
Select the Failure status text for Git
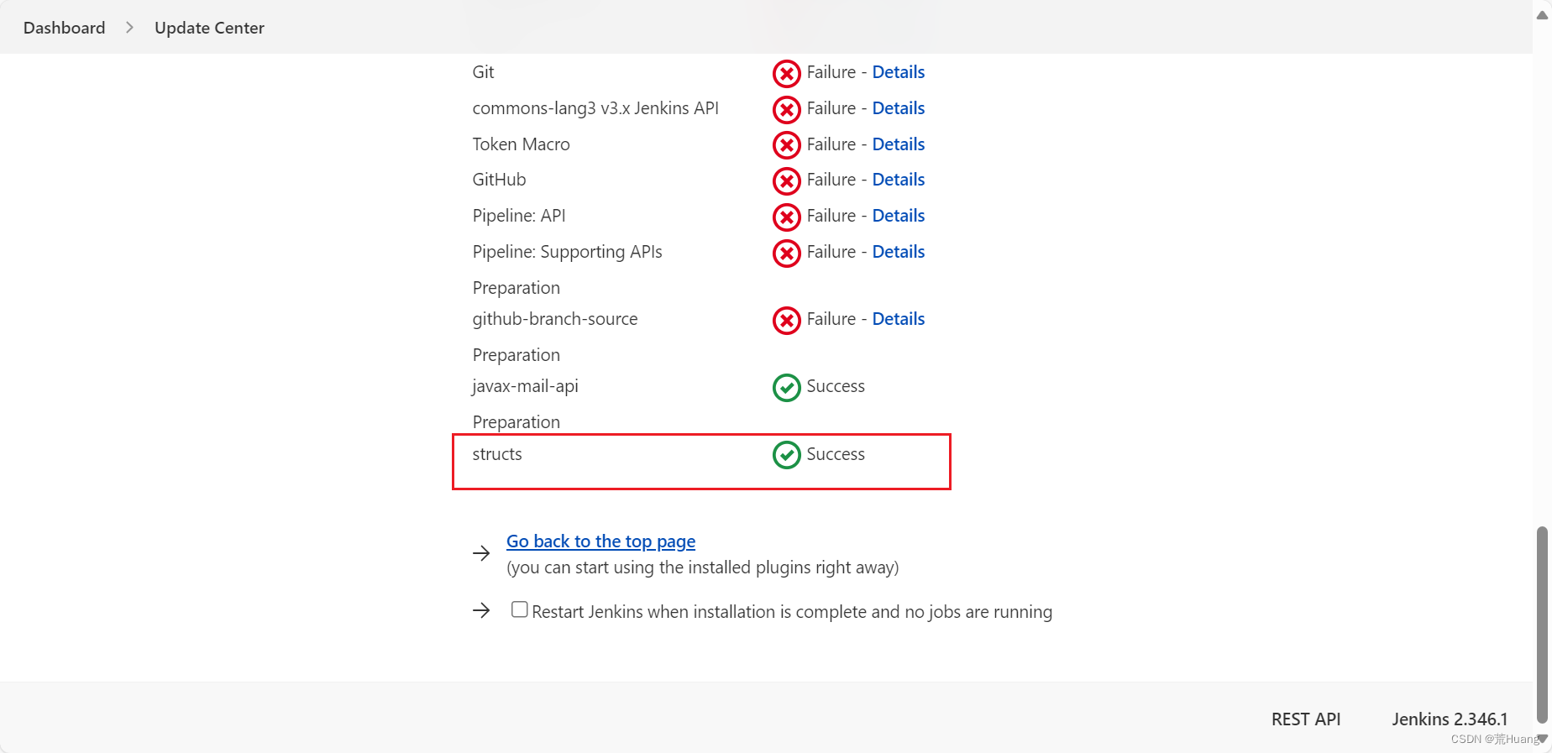pos(831,72)
